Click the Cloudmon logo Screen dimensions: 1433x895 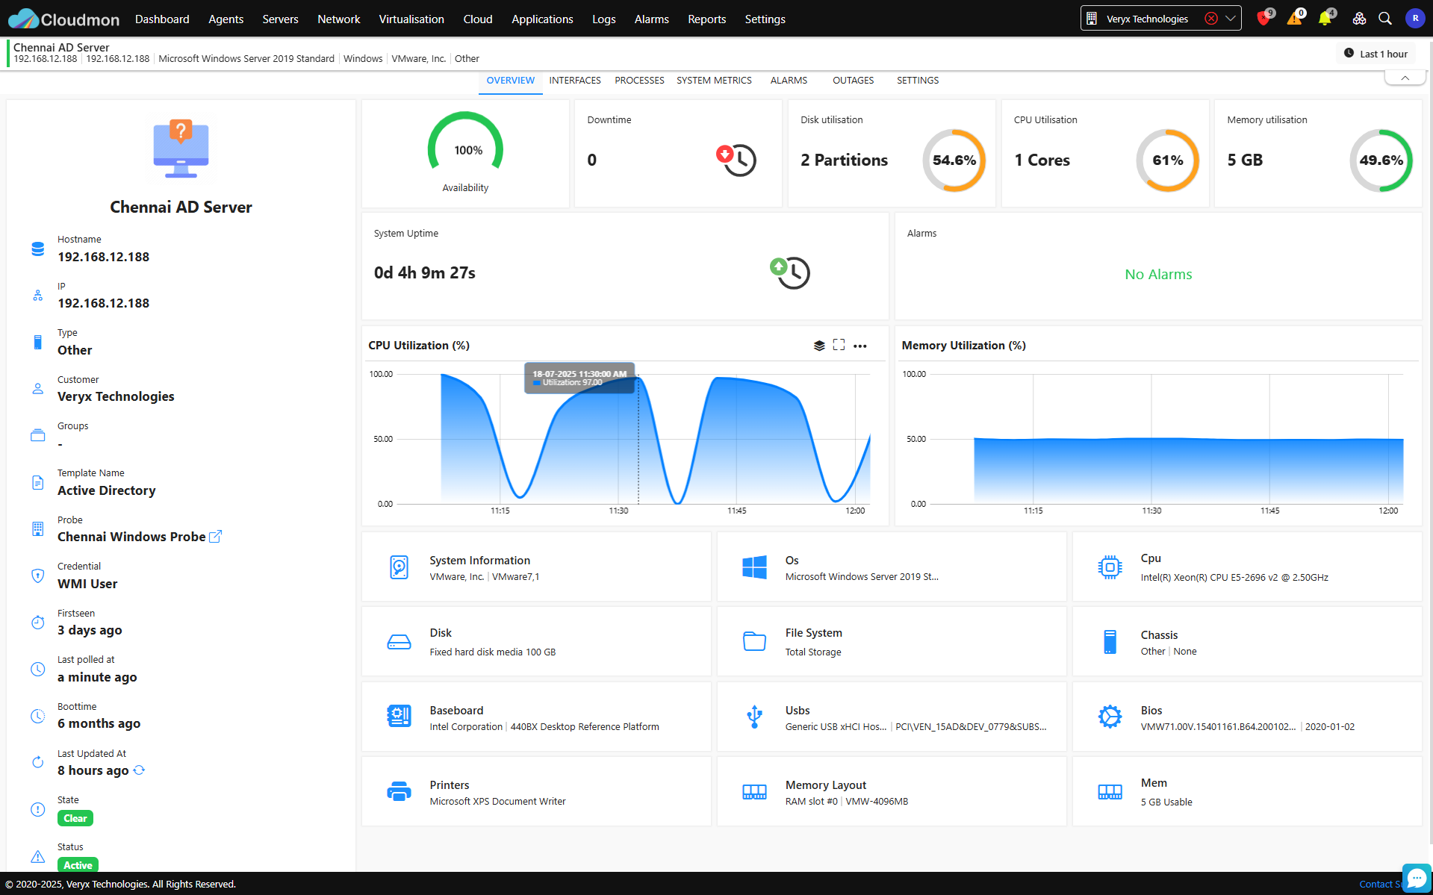pyautogui.click(x=63, y=19)
